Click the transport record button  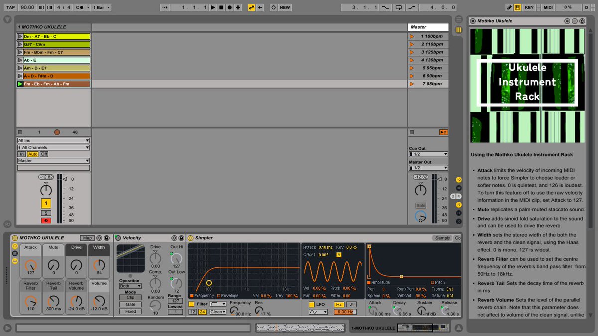coord(229,7)
